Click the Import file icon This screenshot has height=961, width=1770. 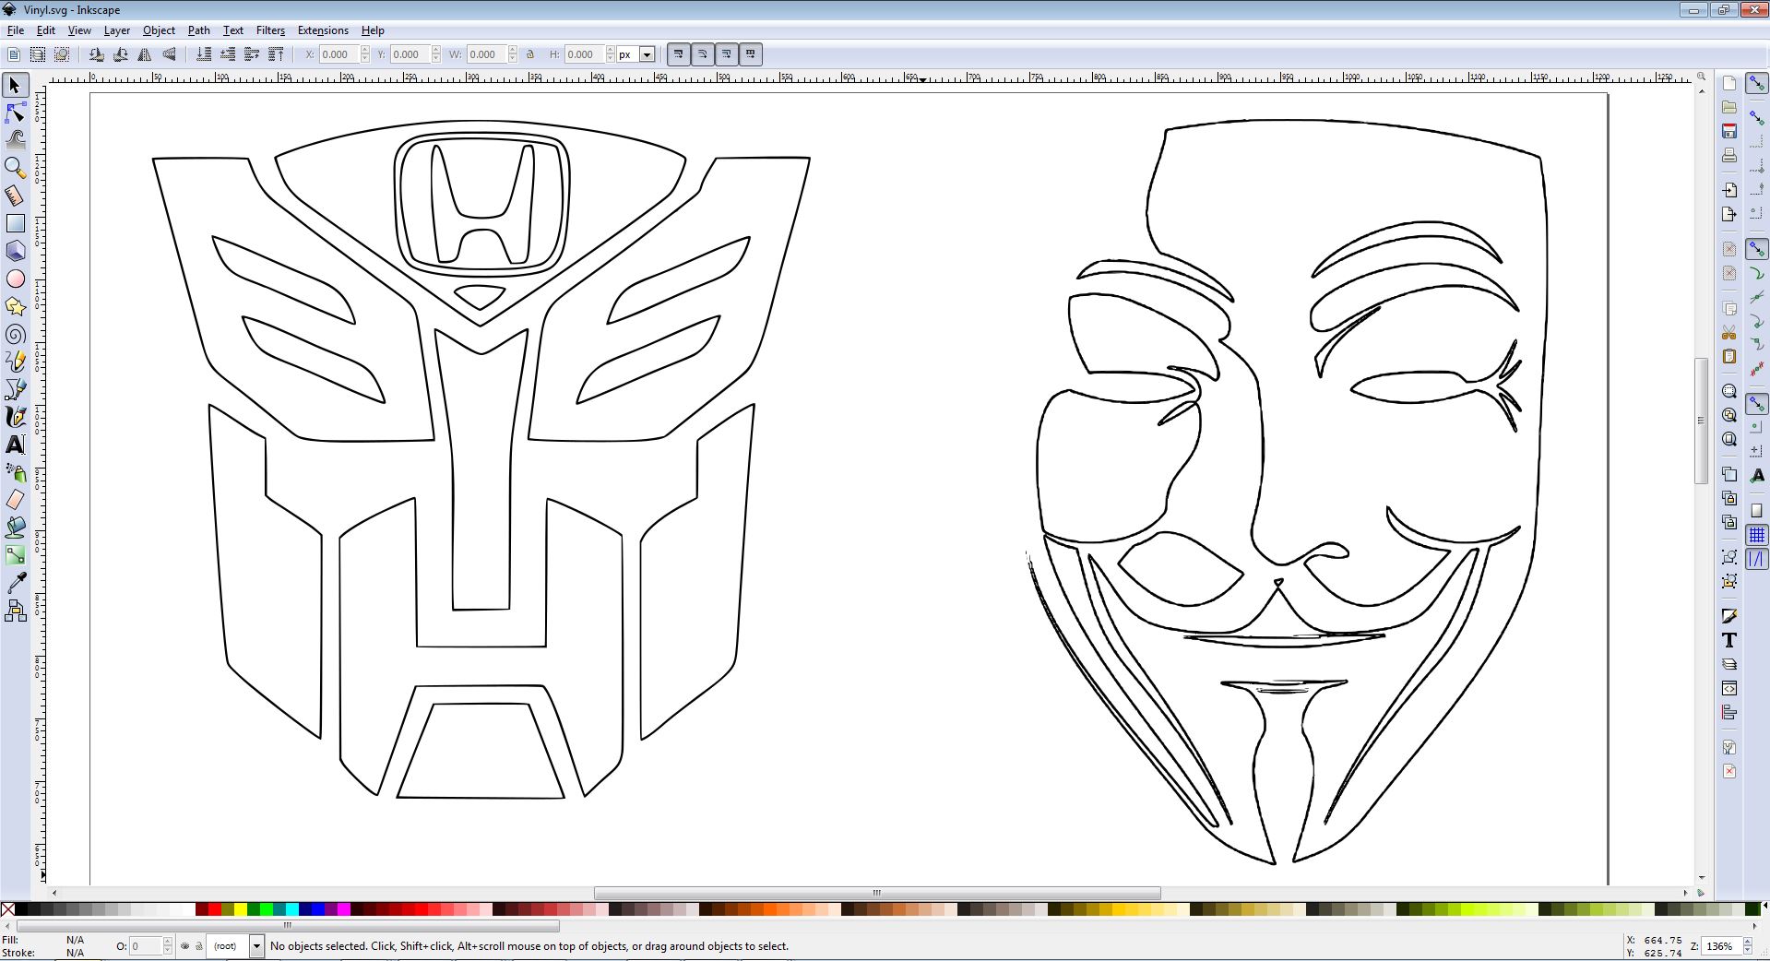tap(1729, 190)
